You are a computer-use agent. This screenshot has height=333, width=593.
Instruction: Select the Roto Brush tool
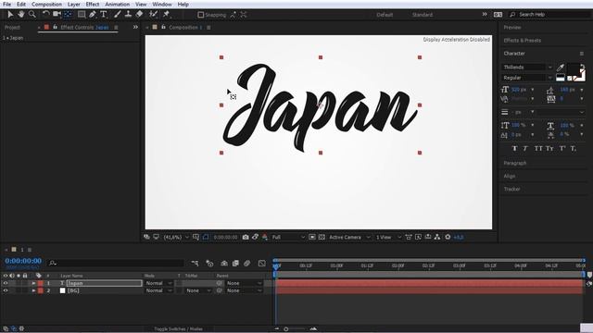(x=153, y=15)
